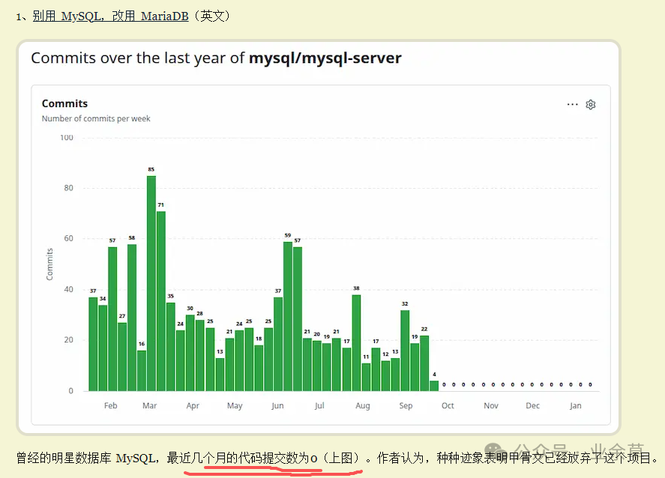Click the Commits heading inside the chart card
The width and height of the screenshot is (665, 478).
[64, 103]
